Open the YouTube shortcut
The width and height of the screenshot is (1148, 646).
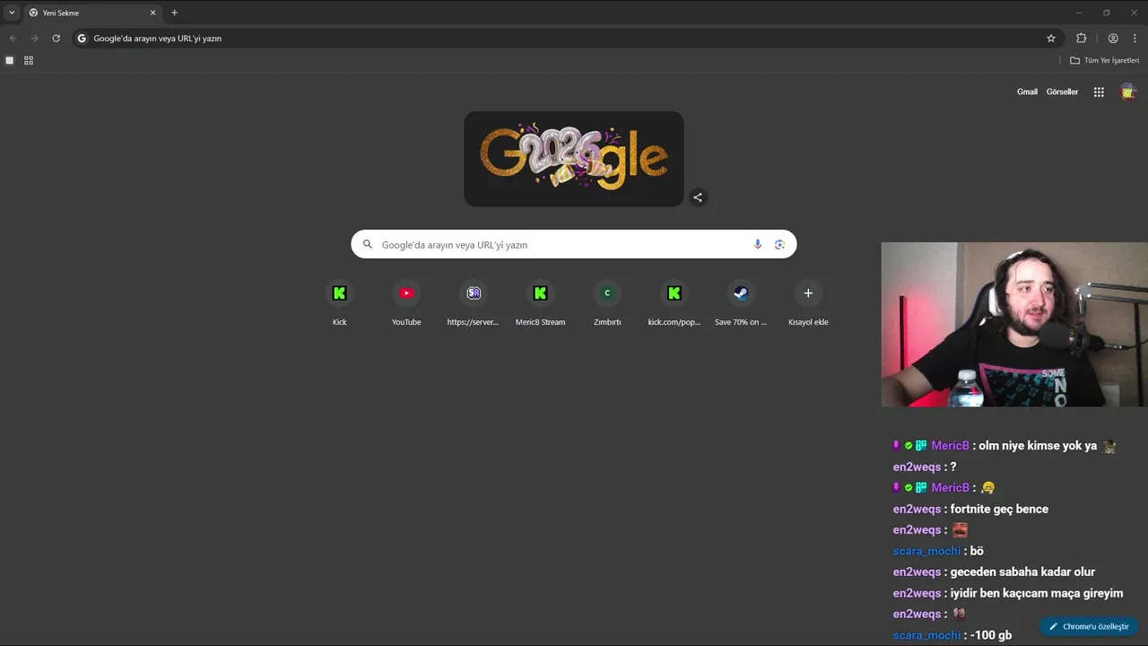click(x=406, y=302)
